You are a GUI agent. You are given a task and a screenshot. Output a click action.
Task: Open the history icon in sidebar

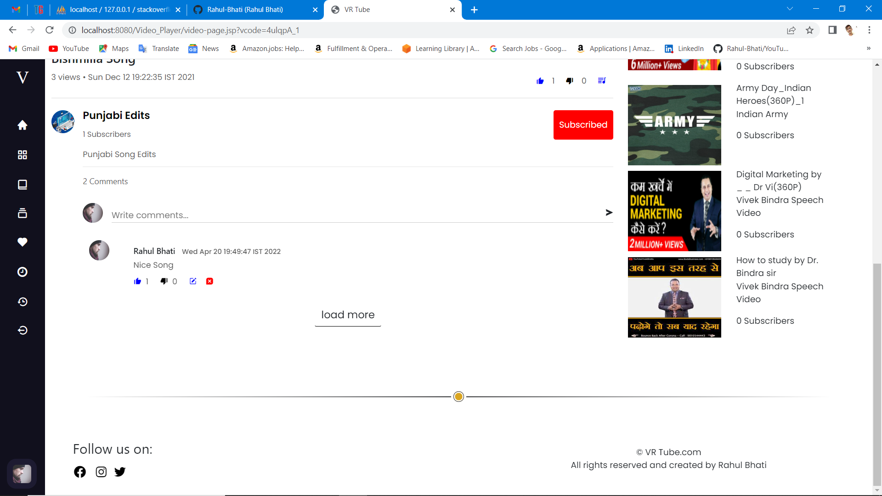22,302
